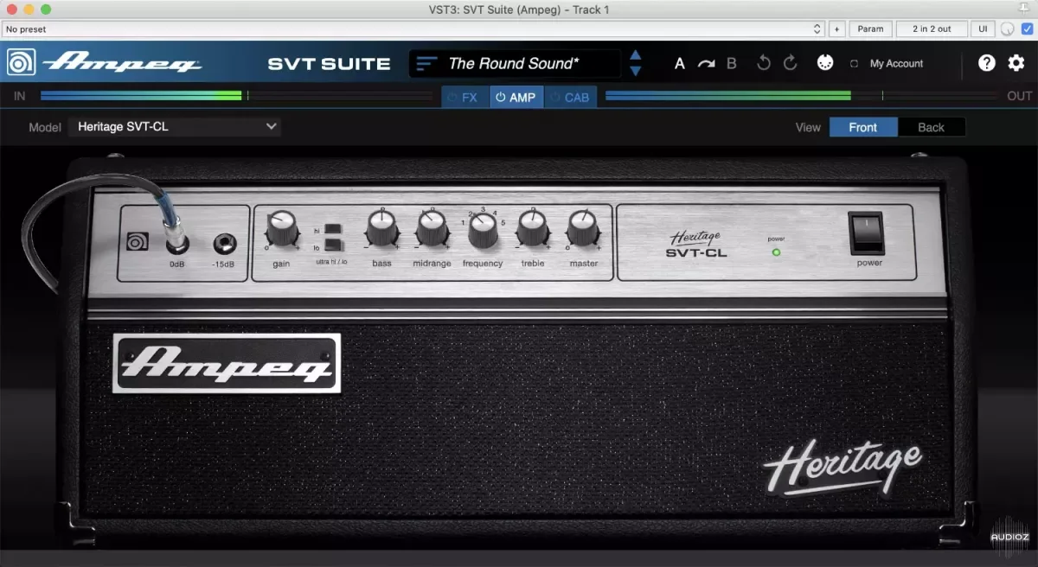Click the host plus button
Screen dimensions: 1038x567
(836, 29)
